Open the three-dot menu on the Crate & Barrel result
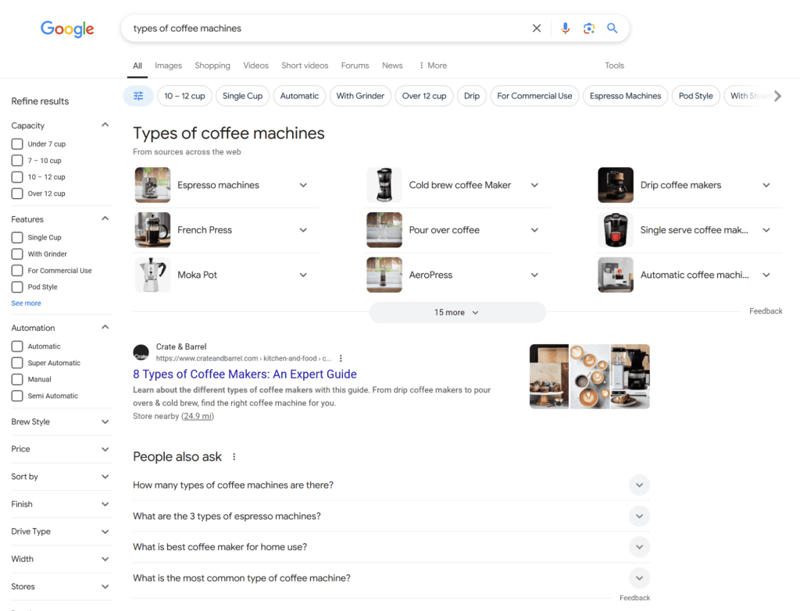The height and width of the screenshot is (611, 800). coord(341,357)
